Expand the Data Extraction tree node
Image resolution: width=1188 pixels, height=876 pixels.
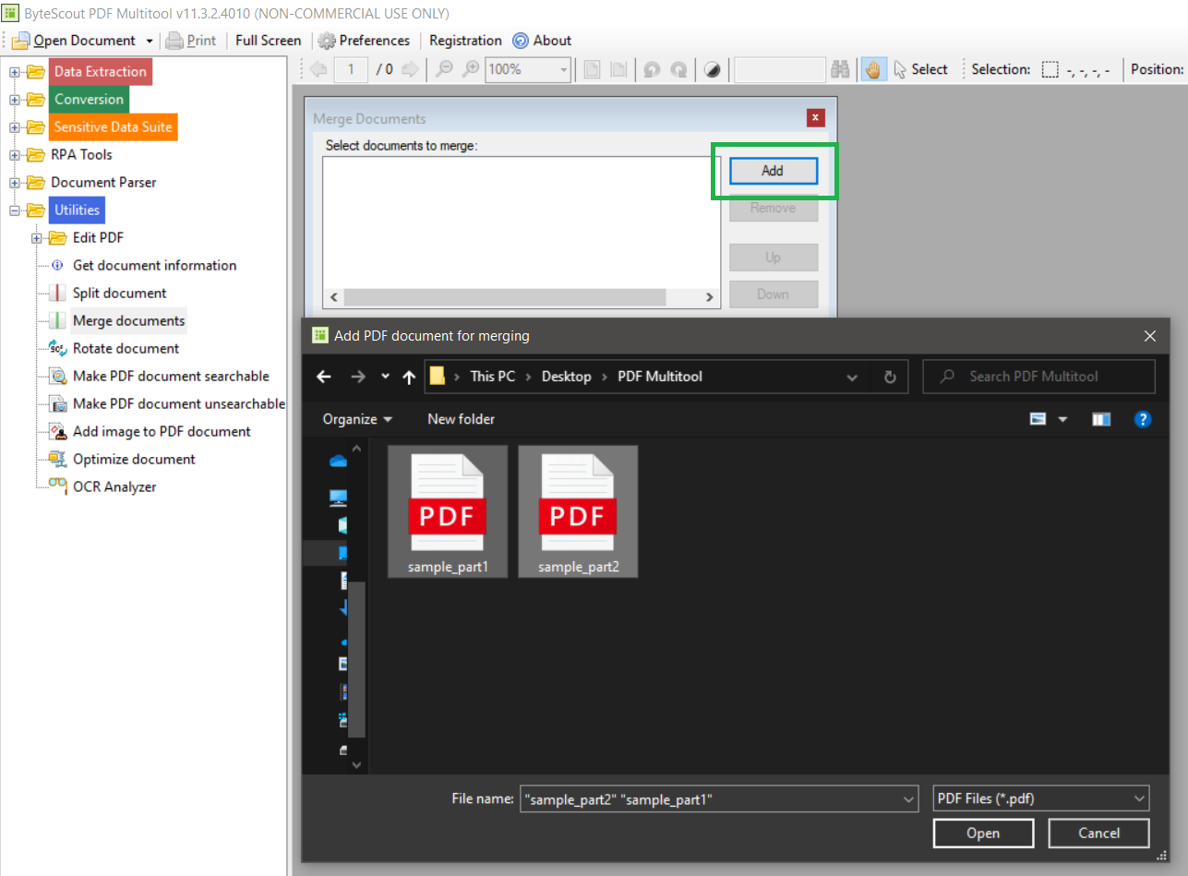pos(15,72)
